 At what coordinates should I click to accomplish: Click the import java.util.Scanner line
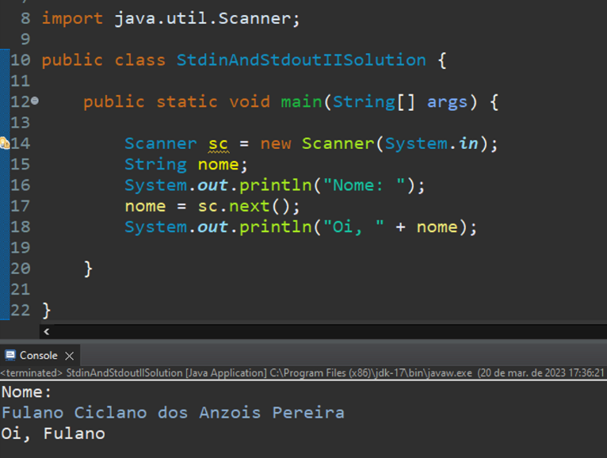[x=170, y=18]
